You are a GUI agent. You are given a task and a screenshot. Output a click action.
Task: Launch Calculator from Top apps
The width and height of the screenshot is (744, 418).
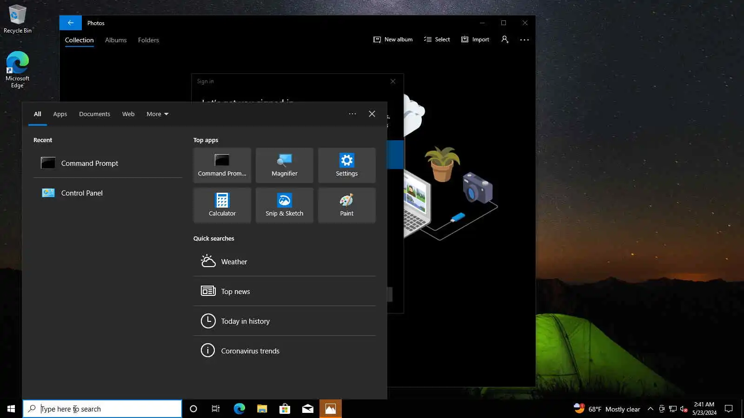[x=222, y=205]
